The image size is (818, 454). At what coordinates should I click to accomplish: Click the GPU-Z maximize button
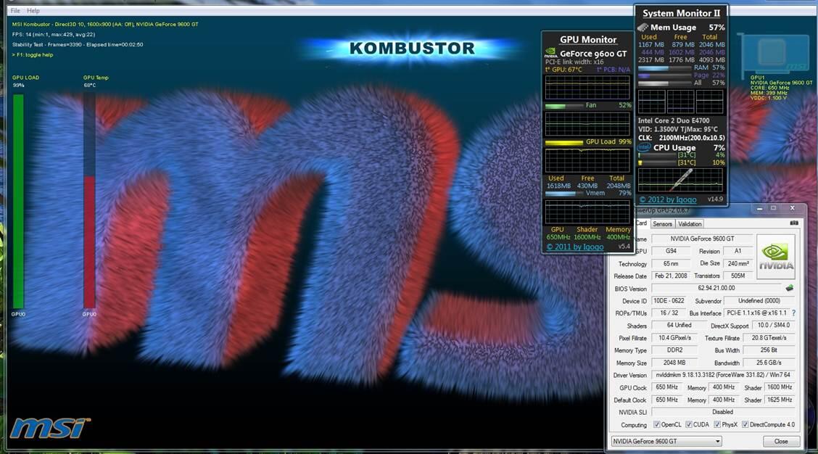point(773,209)
